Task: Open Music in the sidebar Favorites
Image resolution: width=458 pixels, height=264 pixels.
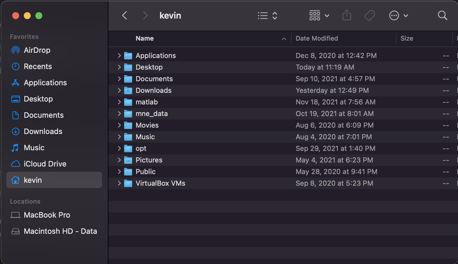Action: (54, 148)
